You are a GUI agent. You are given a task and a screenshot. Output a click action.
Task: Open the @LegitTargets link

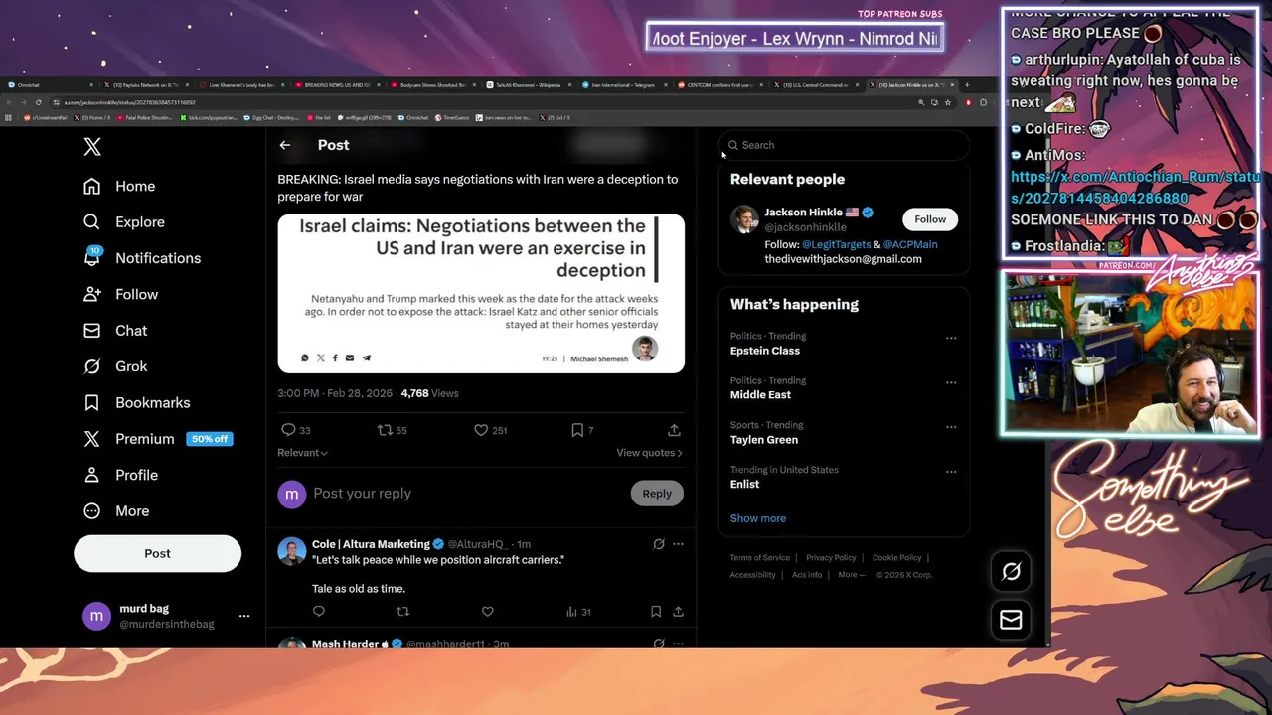click(x=836, y=244)
